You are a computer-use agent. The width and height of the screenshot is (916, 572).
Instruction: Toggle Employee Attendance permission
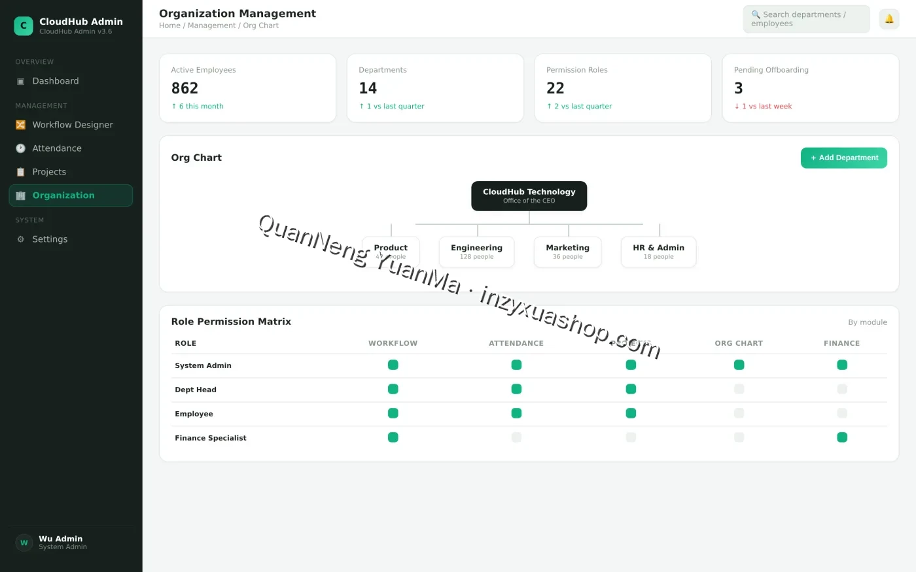516,413
